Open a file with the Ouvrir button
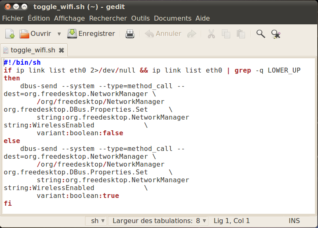Viewport: 318px width, 228px height. (35, 34)
